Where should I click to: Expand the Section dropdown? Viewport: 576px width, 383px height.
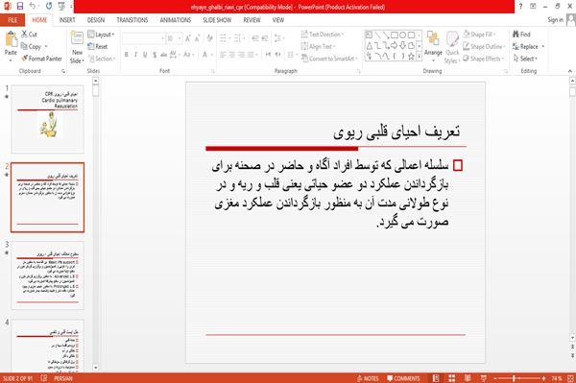(x=102, y=59)
